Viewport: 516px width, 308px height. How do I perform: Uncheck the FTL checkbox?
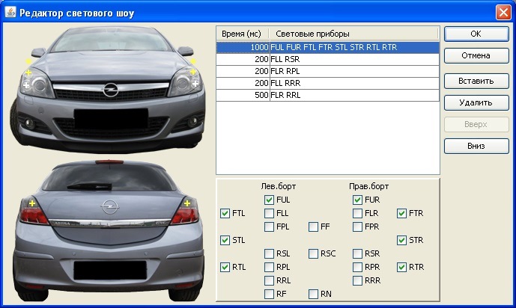click(x=225, y=213)
